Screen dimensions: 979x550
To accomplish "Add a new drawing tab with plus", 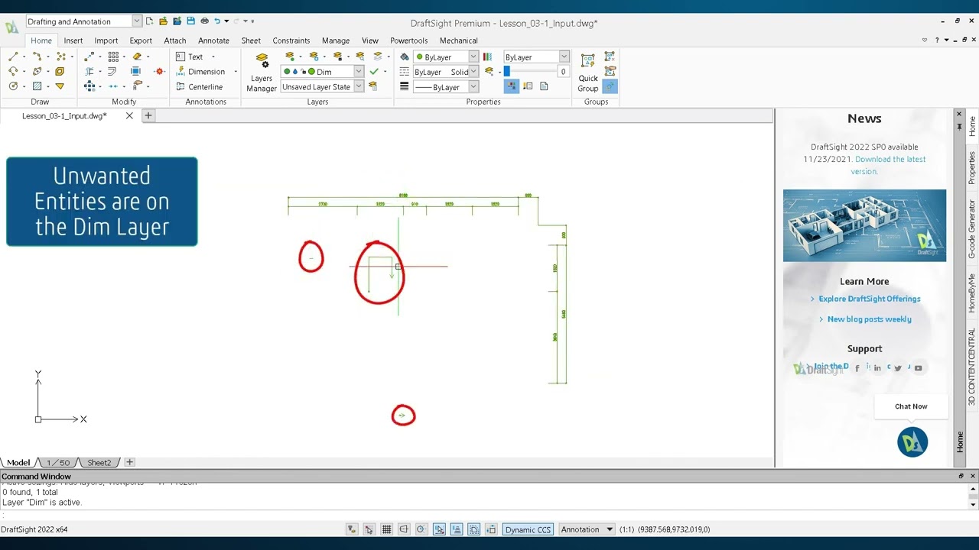I will click(148, 116).
